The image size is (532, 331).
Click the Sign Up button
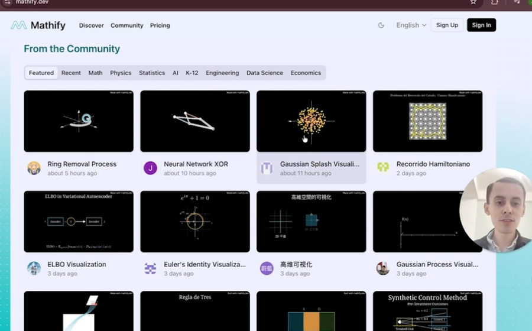pos(447,25)
